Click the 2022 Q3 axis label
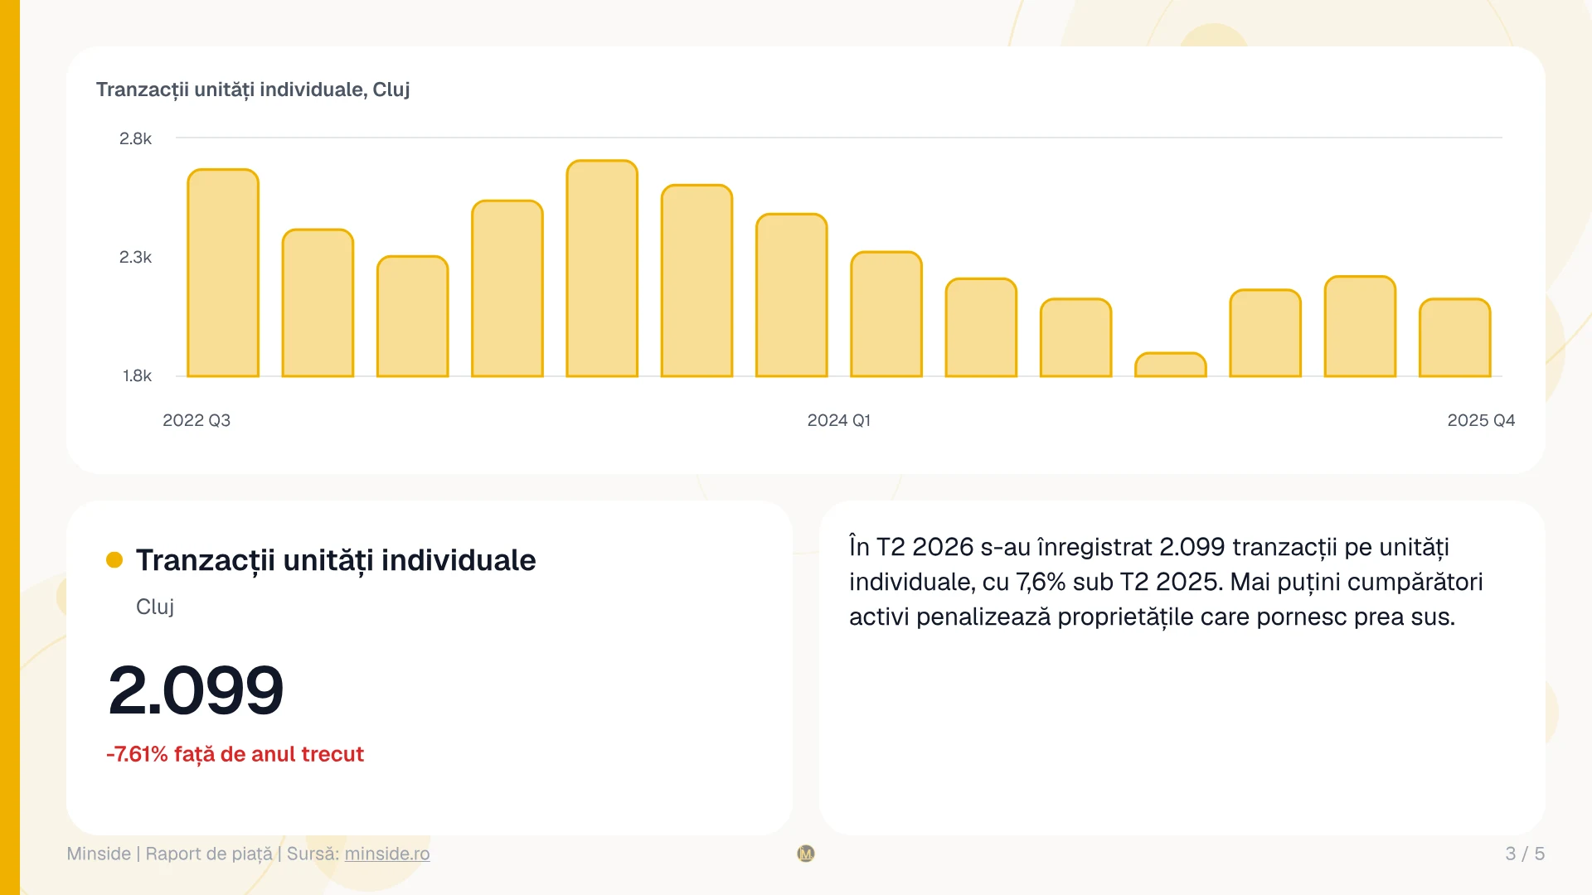This screenshot has width=1592, height=895. pyautogui.click(x=197, y=420)
